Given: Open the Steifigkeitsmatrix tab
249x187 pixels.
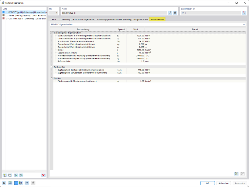Looking at the screenshot, I should 123,20.
